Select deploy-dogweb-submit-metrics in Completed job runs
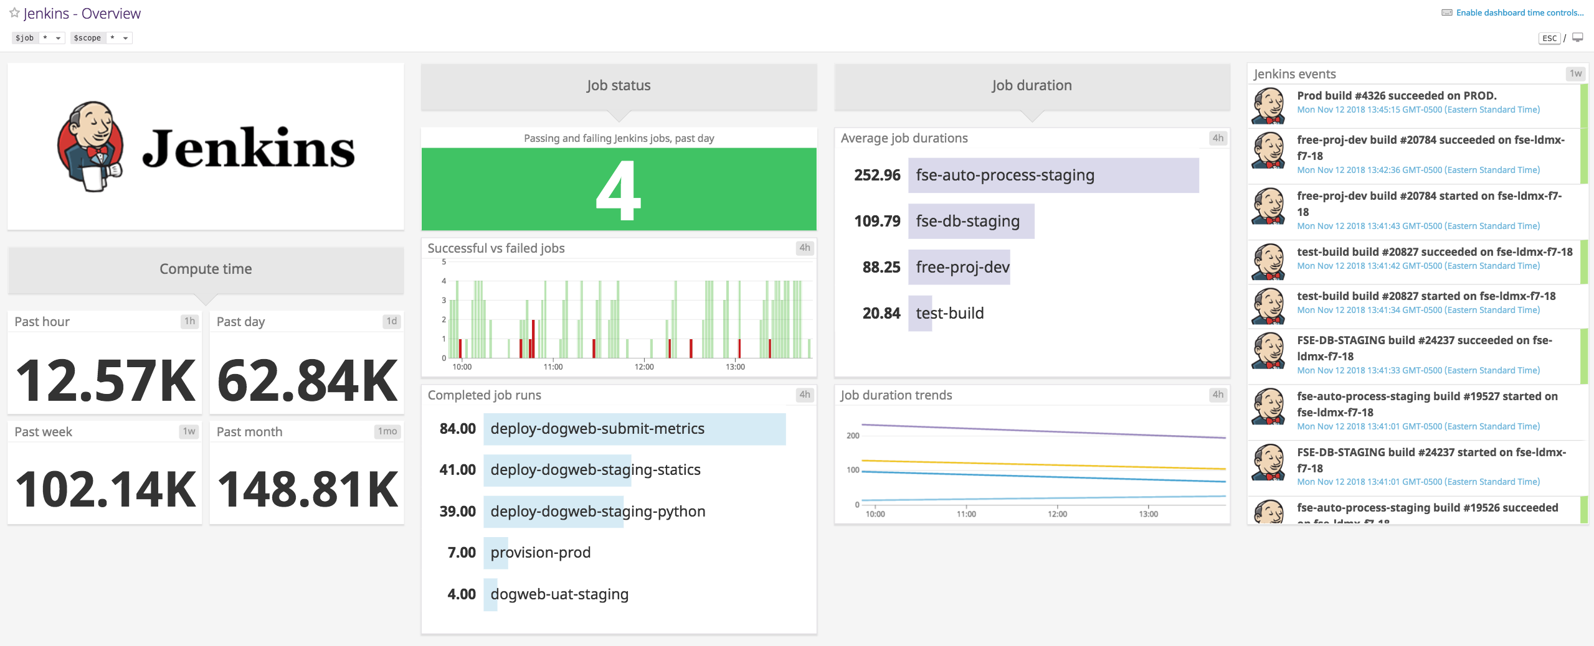This screenshot has width=1594, height=646. 634,429
